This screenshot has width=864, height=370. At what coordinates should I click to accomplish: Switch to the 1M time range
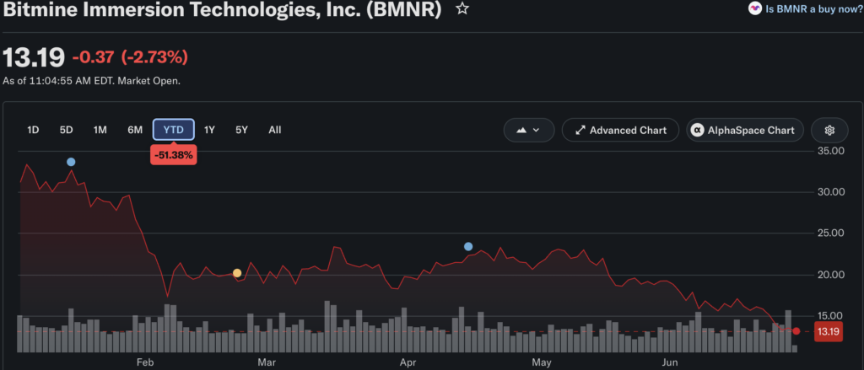(x=100, y=130)
